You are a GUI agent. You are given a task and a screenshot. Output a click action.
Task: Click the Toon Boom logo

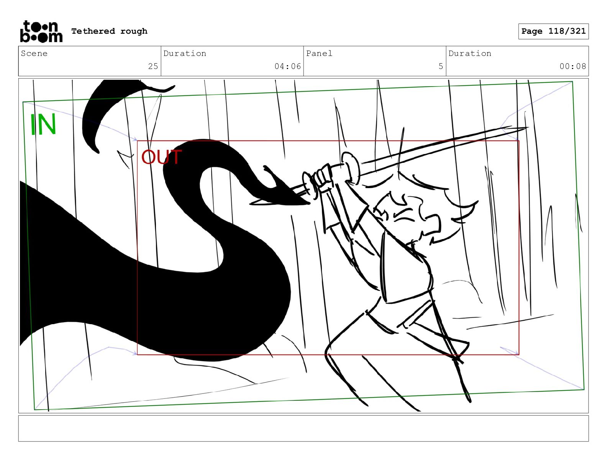(x=41, y=31)
